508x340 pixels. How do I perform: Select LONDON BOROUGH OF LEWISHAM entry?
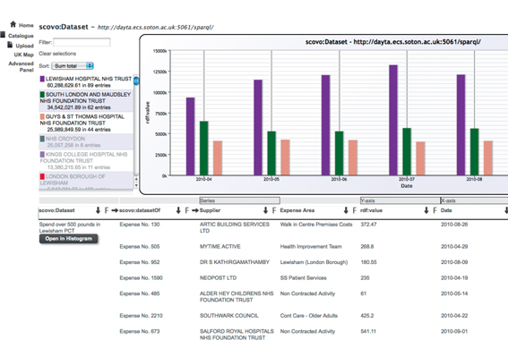pos(86,180)
